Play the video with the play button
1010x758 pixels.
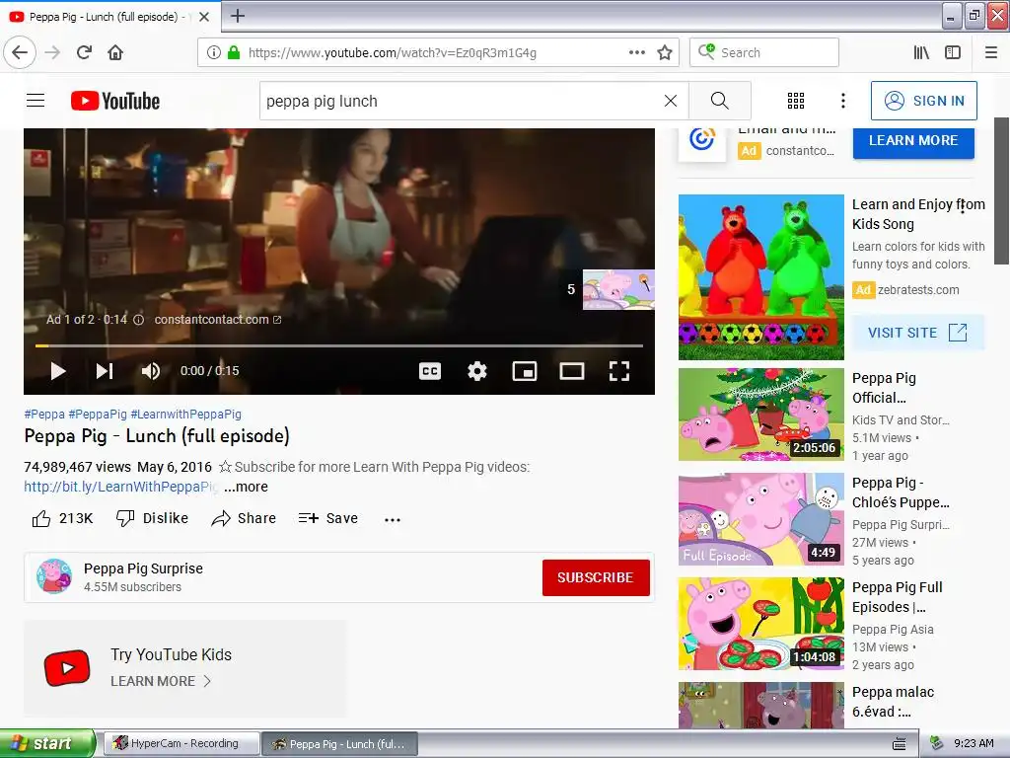(58, 371)
